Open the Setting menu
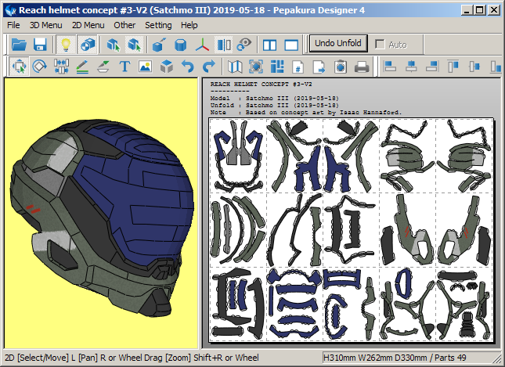The image size is (505, 367). (158, 25)
